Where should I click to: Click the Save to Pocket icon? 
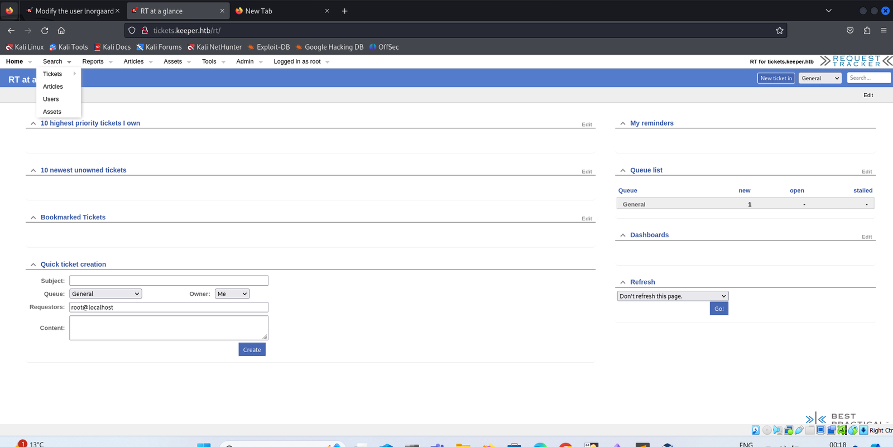[x=850, y=31]
